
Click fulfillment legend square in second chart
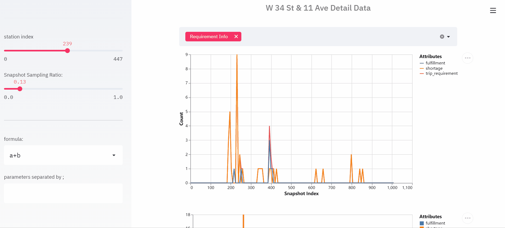[422, 223]
